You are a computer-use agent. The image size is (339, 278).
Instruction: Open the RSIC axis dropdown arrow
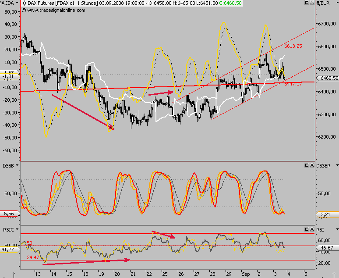tap(17, 229)
